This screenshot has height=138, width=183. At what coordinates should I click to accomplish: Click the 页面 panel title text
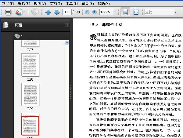click(x=18, y=25)
